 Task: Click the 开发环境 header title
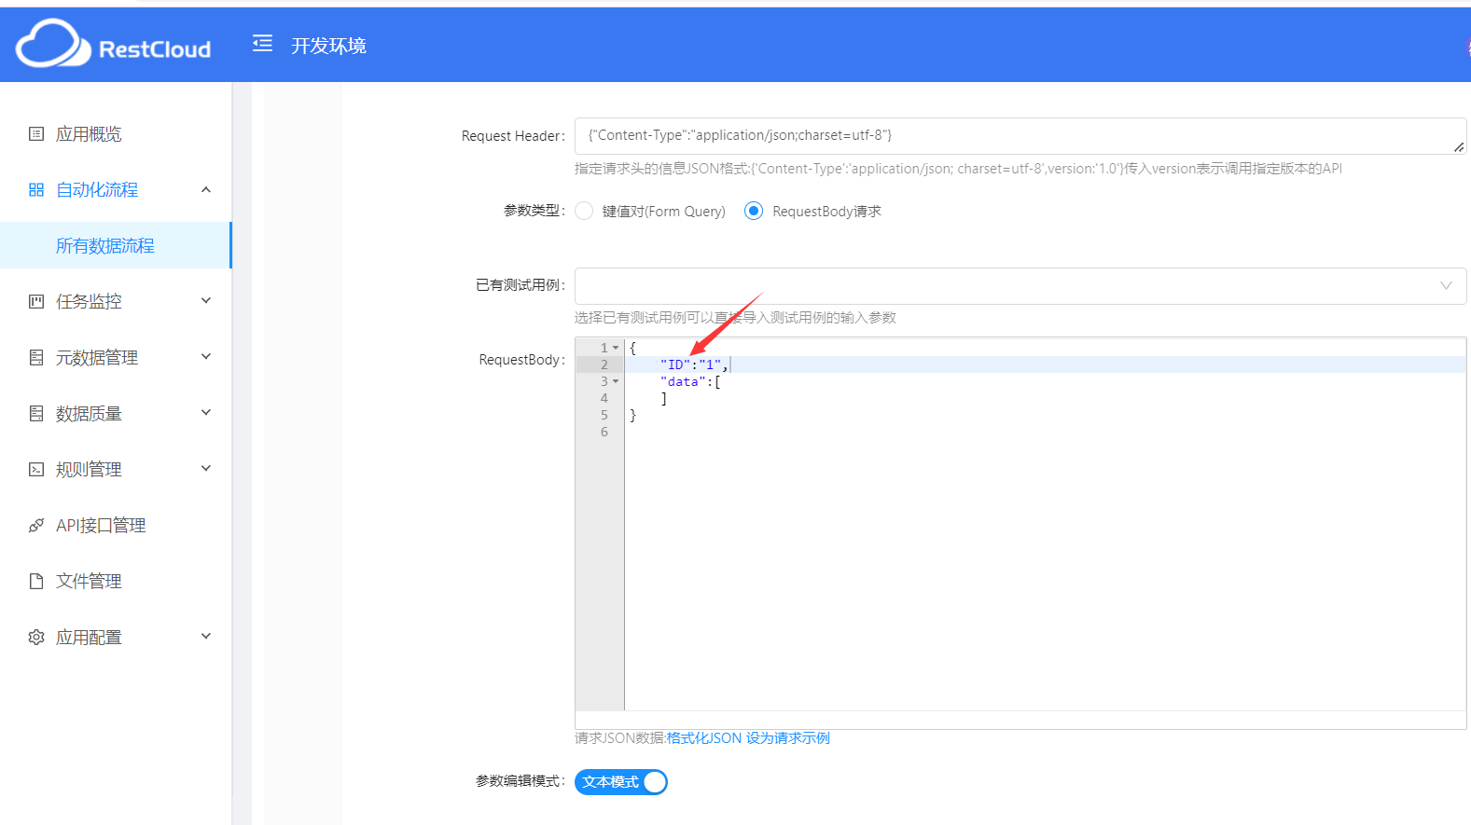pyautogui.click(x=328, y=46)
